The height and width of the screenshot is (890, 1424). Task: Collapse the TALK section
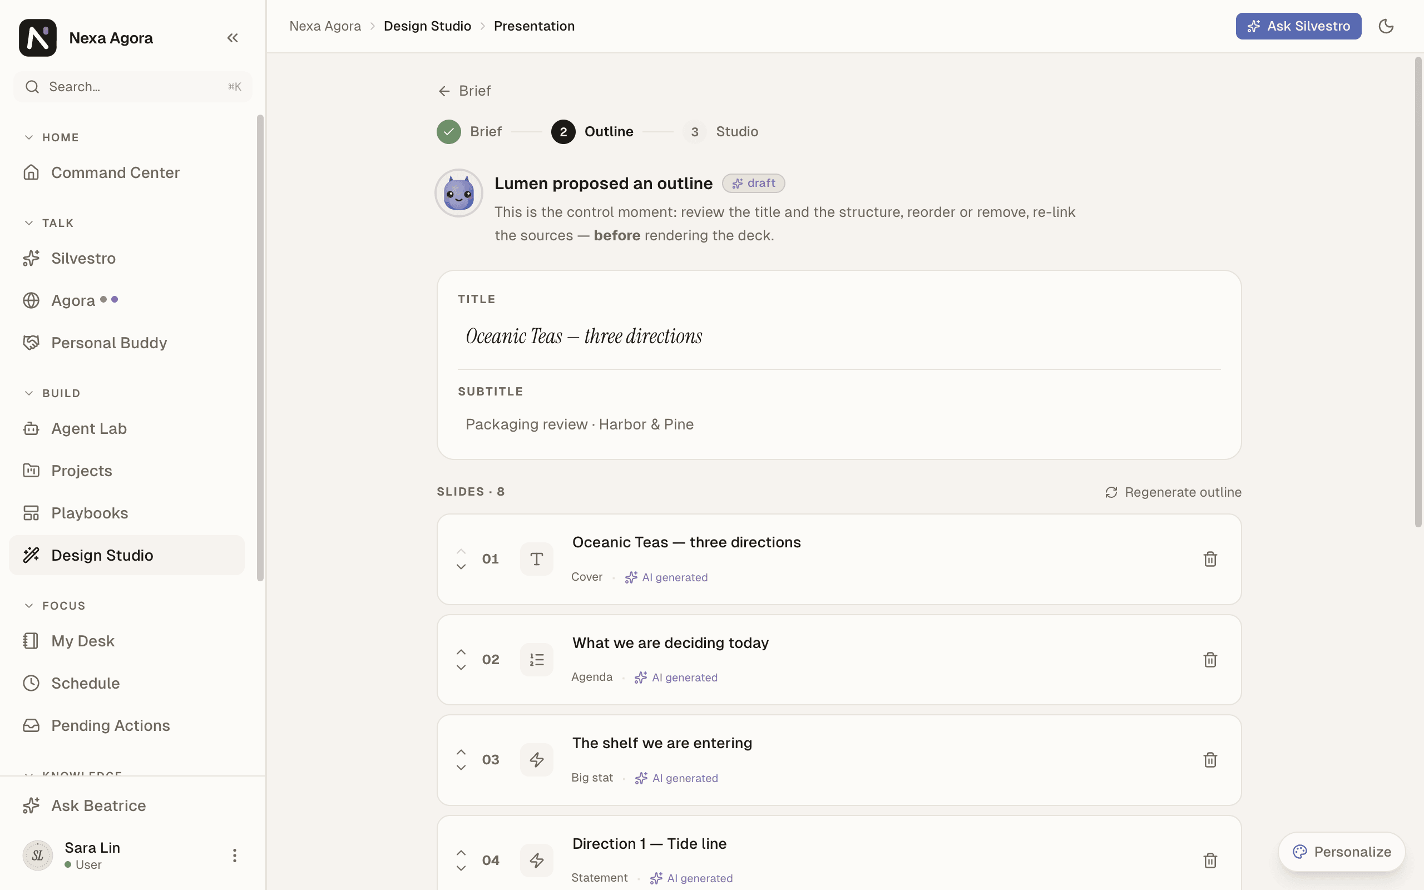[49, 223]
